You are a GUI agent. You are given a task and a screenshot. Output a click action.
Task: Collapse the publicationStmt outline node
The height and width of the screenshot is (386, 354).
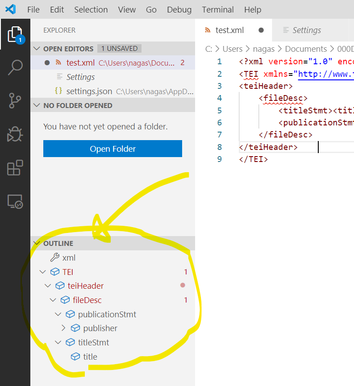coord(58,314)
